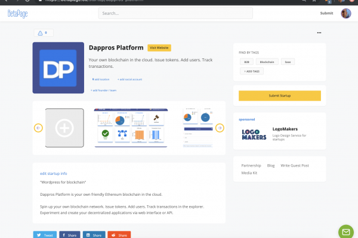Share via the LinkedIn Share button
This screenshot has height=238, width=358.
94,235
